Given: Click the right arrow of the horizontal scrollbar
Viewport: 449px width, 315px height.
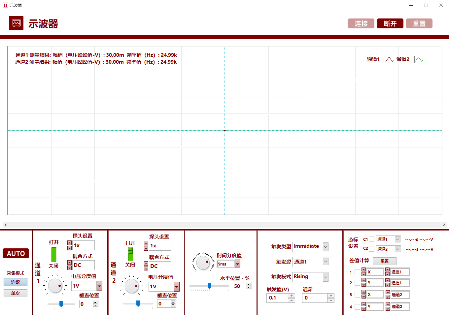Looking at the screenshot, I should (x=444, y=225).
